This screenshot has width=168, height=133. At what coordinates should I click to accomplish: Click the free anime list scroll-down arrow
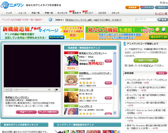click(115, 113)
